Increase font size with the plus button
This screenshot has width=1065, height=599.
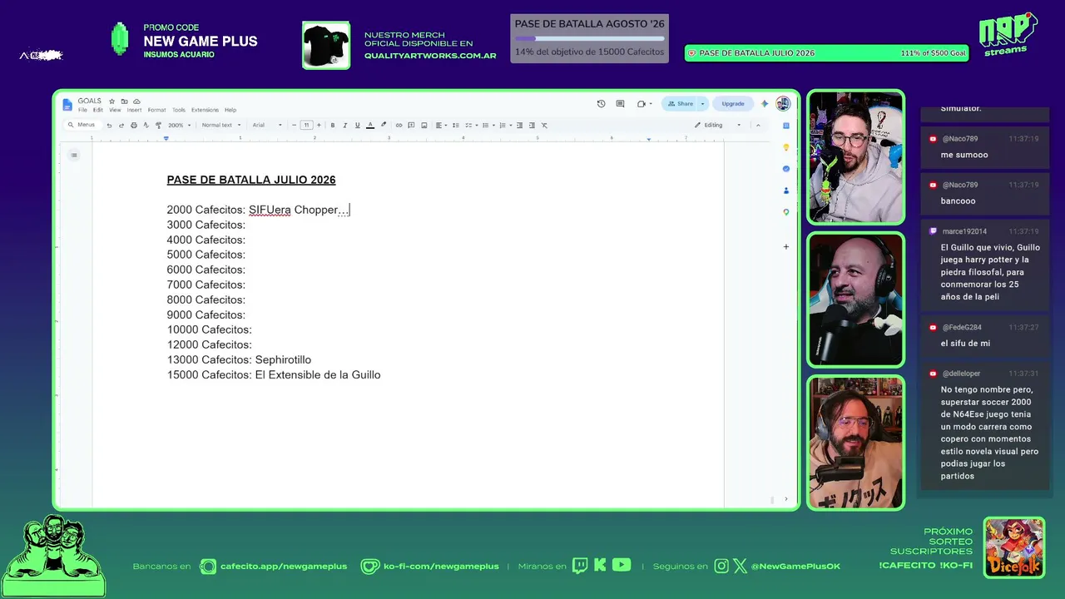point(319,126)
